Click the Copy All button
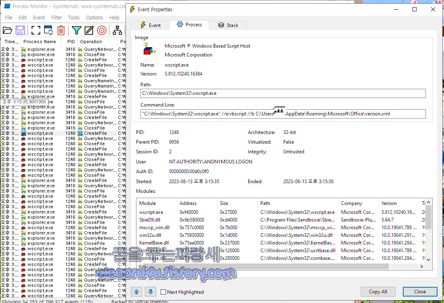This screenshot has width=444, height=303. point(378,291)
